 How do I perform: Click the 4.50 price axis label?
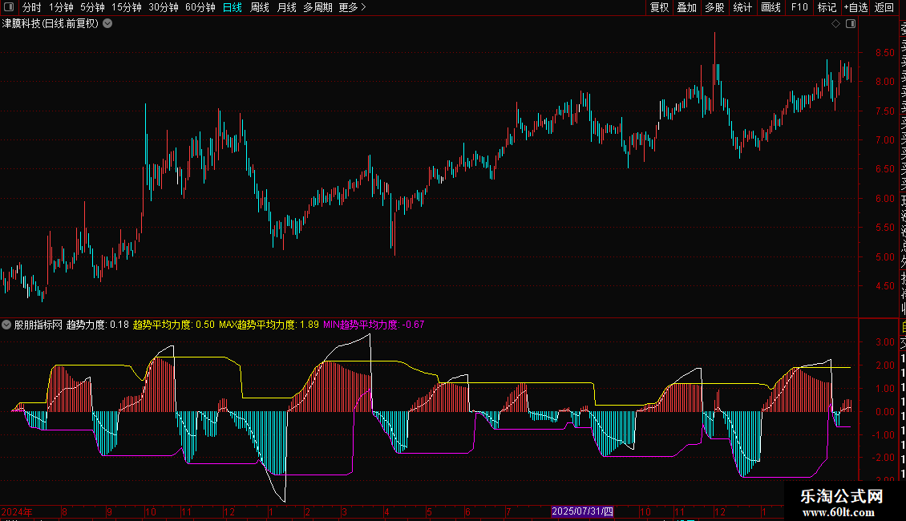point(884,286)
